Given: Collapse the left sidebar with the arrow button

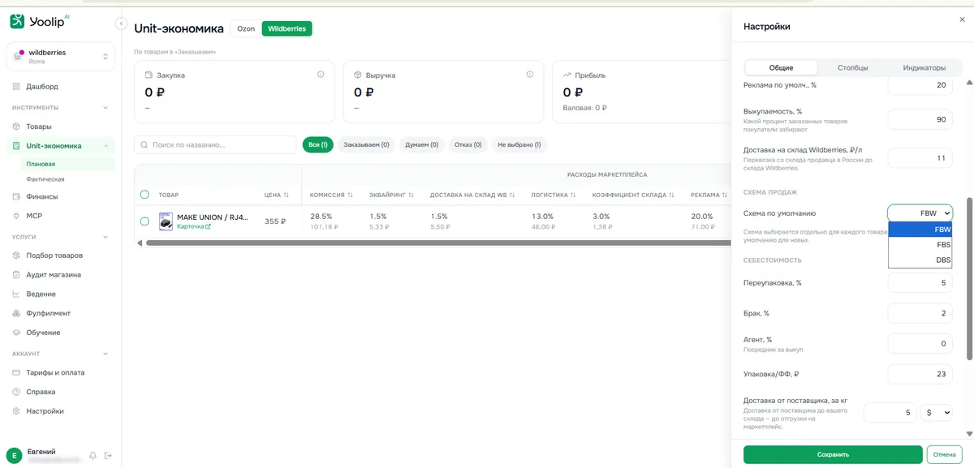Looking at the screenshot, I should (x=122, y=24).
